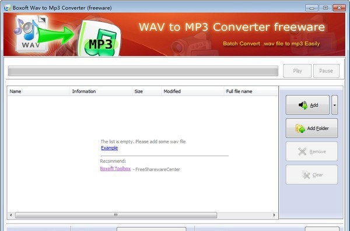The height and width of the screenshot is (231, 350).
Task: Click the Add button with speaker icon
Action: (x=307, y=105)
